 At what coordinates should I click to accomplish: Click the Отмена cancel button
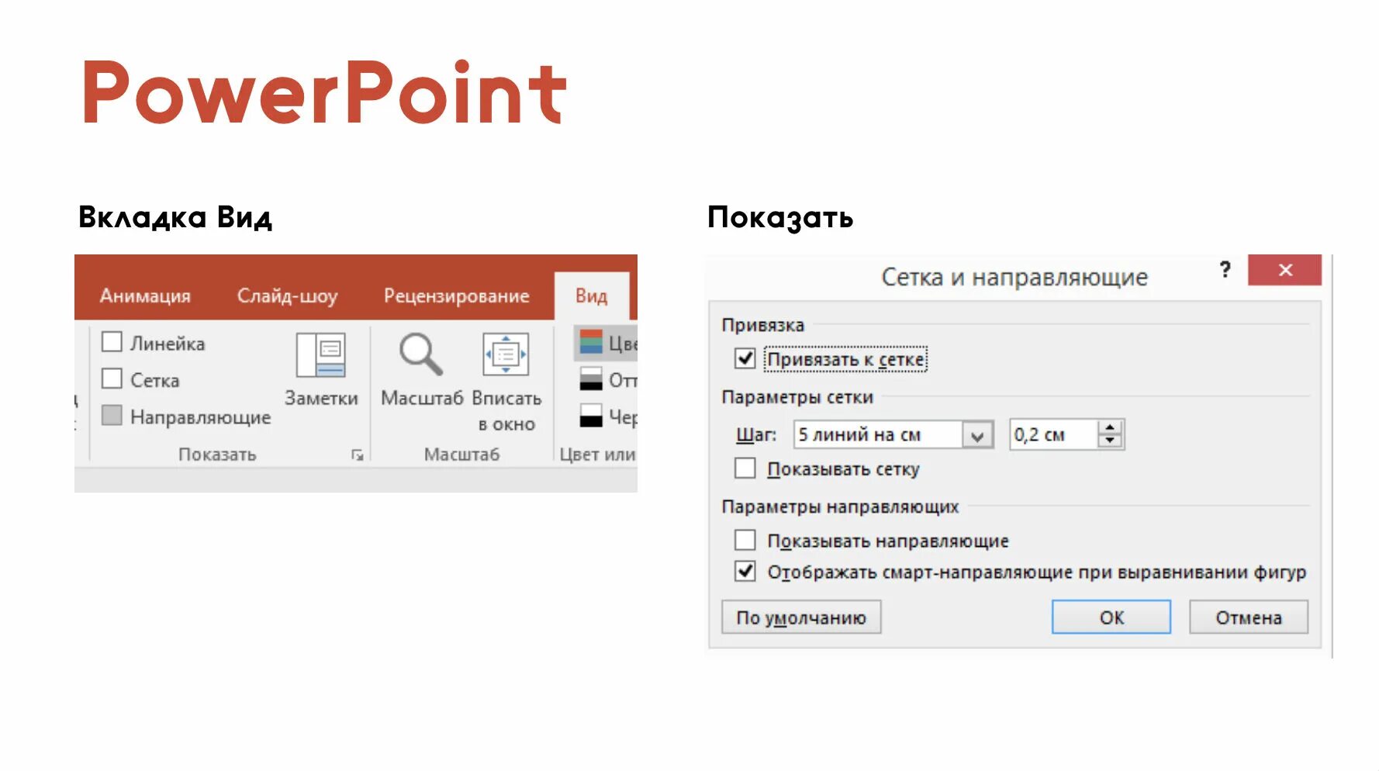tap(1249, 617)
